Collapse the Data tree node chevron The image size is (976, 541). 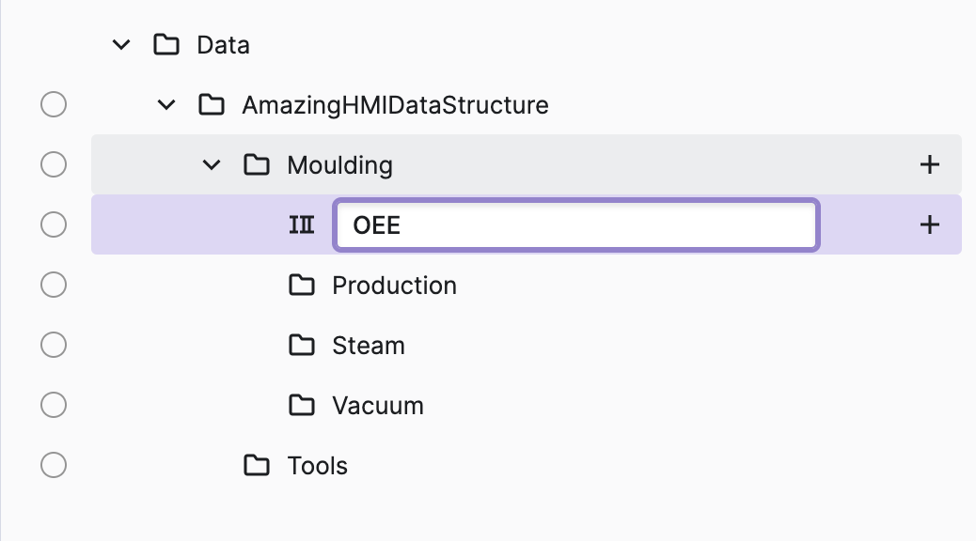pos(121,45)
